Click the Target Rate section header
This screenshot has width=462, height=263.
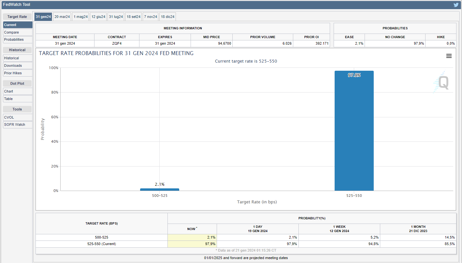(17, 17)
